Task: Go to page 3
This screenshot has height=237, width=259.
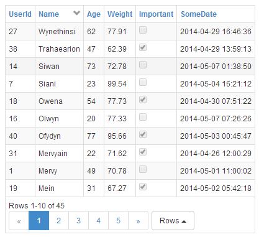Action: click(78, 221)
